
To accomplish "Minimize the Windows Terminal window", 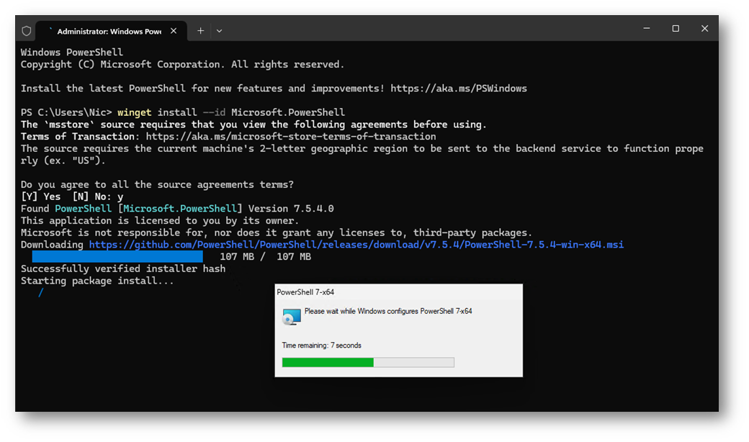I will [x=646, y=29].
